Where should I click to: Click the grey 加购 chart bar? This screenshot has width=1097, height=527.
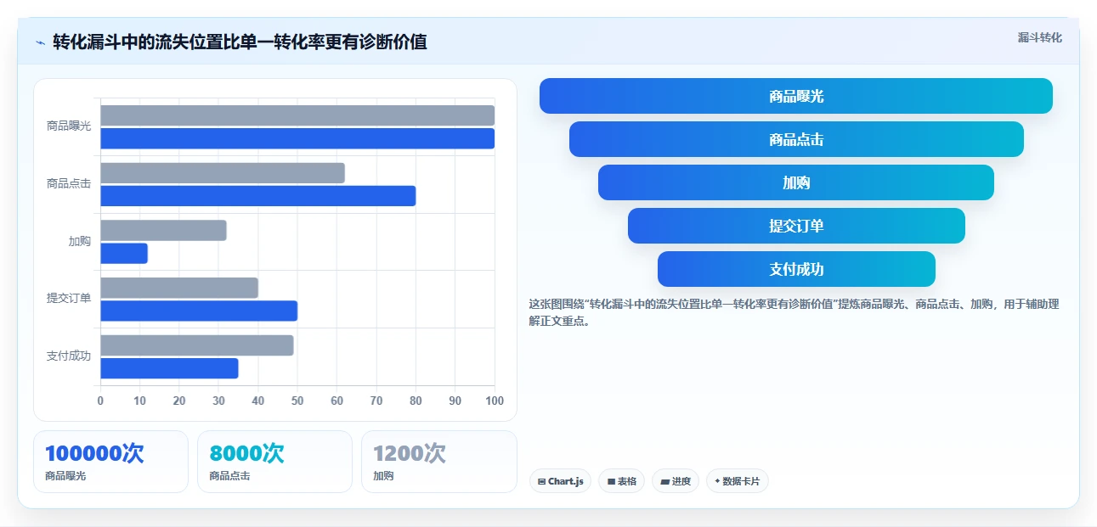coord(163,230)
